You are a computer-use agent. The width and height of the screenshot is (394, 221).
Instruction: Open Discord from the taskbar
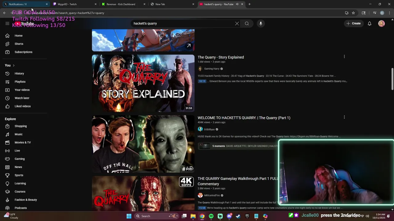pos(229,216)
